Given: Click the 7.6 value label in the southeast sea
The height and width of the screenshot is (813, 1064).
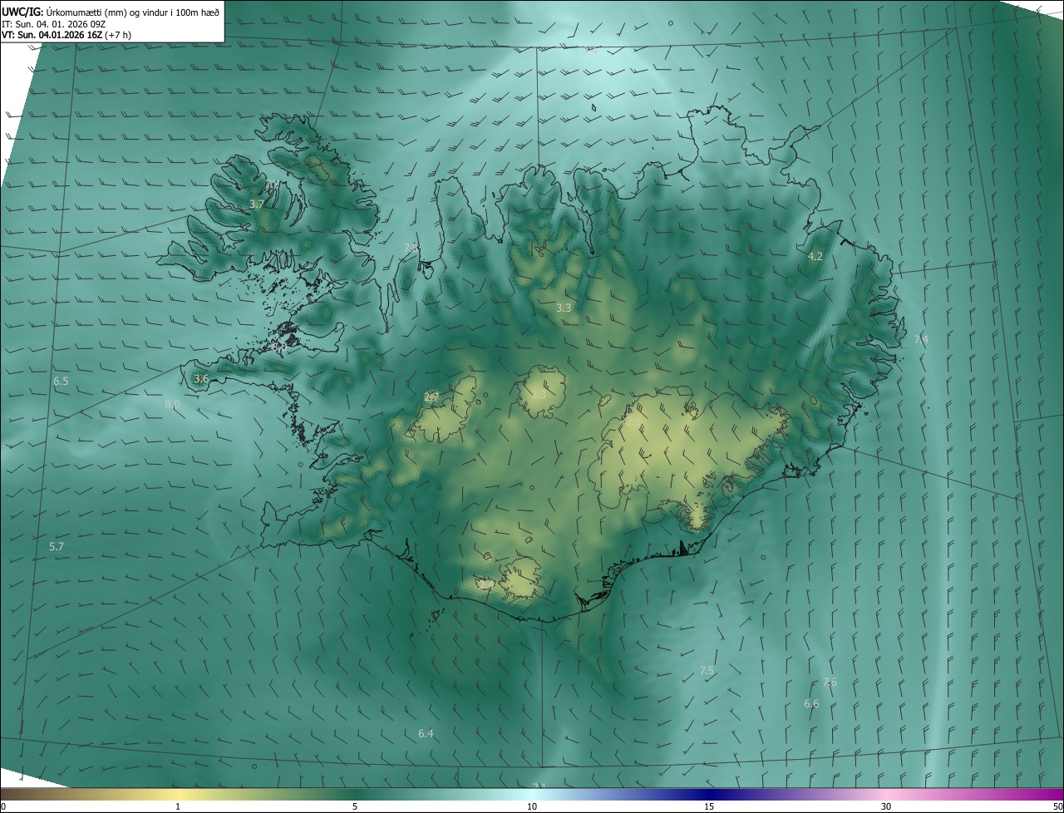Looking at the screenshot, I should [830, 682].
